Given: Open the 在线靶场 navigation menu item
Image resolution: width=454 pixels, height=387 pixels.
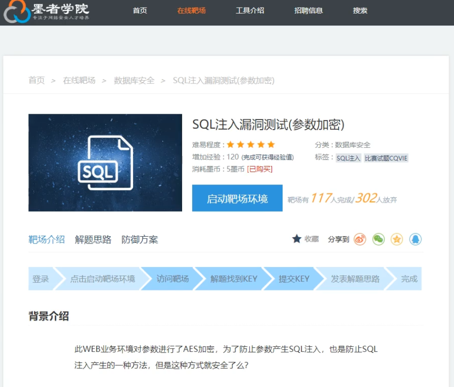Looking at the screenshot, I should coord(191,11).
